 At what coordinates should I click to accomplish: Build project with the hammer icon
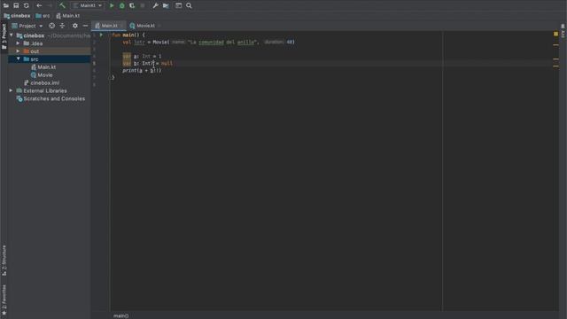pos(62,5)
